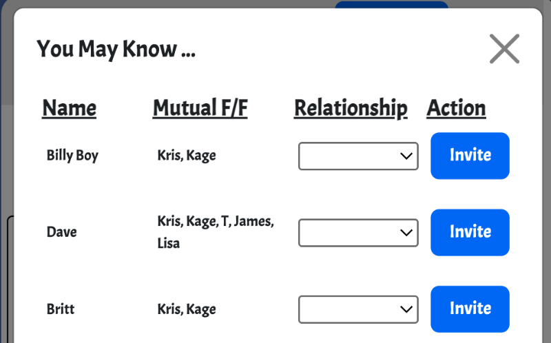Viewport: 551px width, 343px height.
Task: Click Dave's mutual friends list
Action: [215, 232]
